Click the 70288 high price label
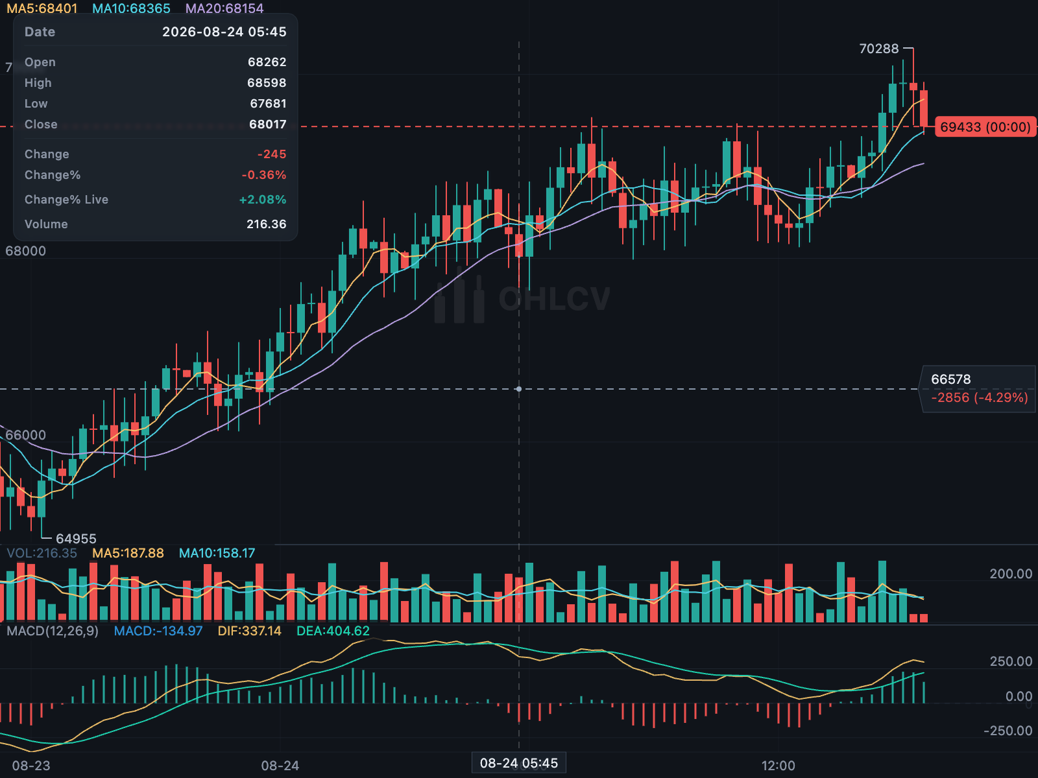 [x=879, y=49]
